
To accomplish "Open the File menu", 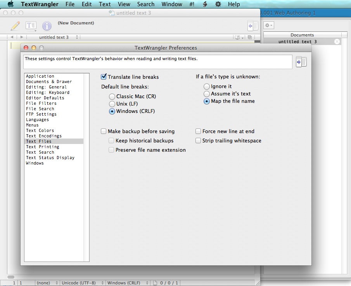I will (x=70, y=4).
